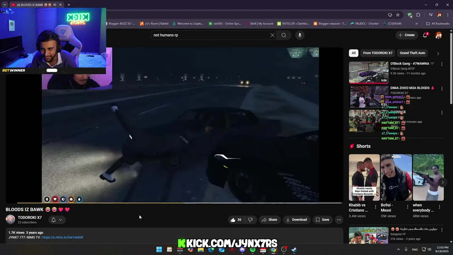The image size is (453, 255).
Task: Open options for Gangster FF video
Action: pyautogui.click(x=442, y=229)
